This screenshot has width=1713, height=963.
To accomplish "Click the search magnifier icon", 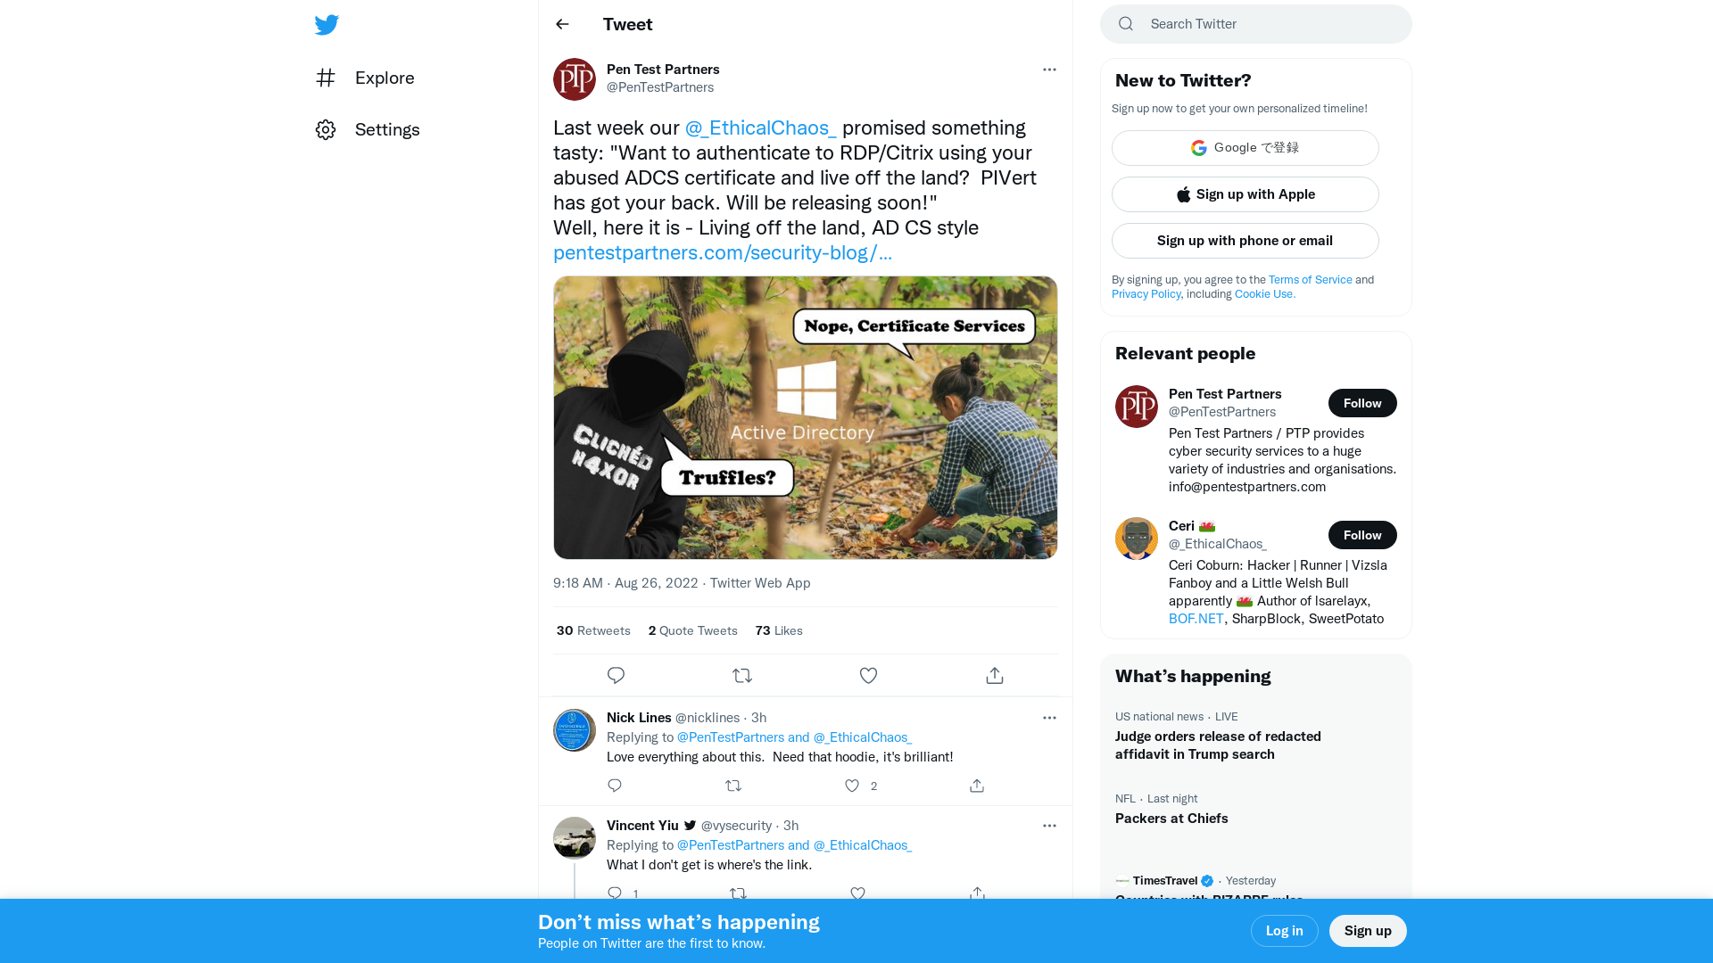I will click(x=1126, y=24).
